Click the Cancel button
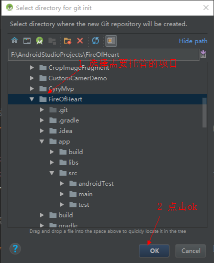The width and height of the screenshot is (214, 263). (190, 251)
